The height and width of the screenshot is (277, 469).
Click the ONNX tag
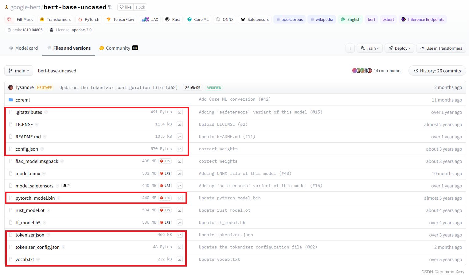click(x=225, y=19)
